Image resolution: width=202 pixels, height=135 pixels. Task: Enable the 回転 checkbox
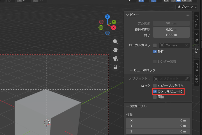(155, 97)
